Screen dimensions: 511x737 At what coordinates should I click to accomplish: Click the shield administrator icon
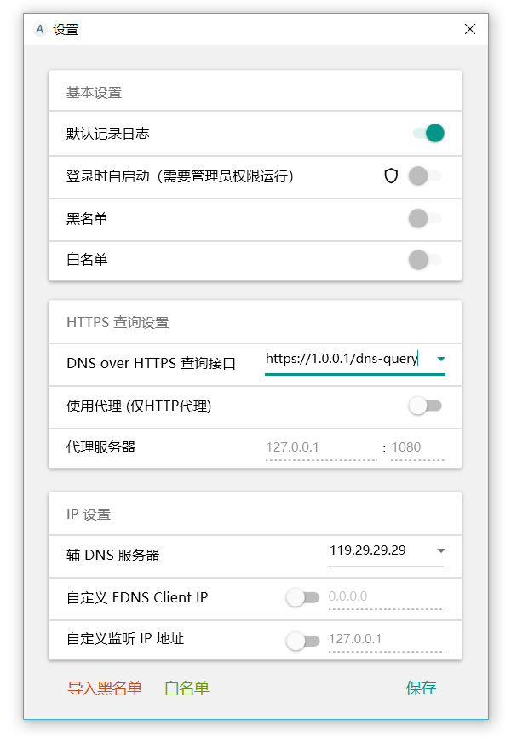click(391, 176)
